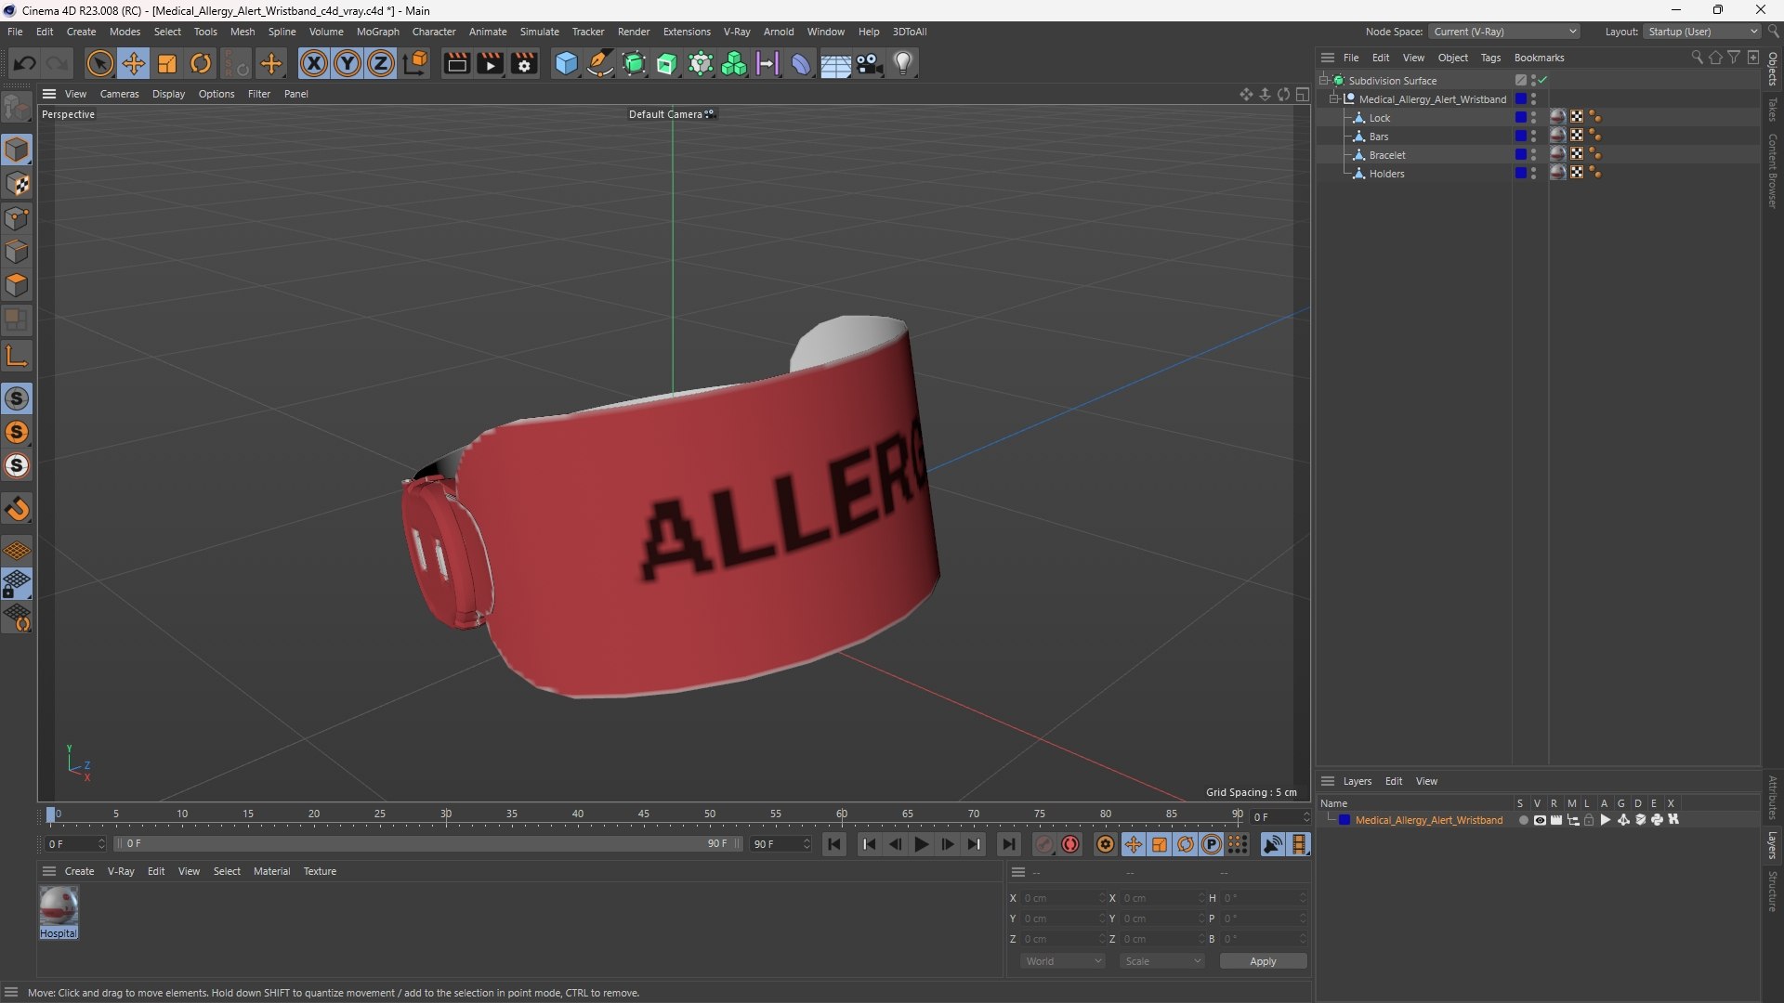Select the Move tool

coord(133,63)
